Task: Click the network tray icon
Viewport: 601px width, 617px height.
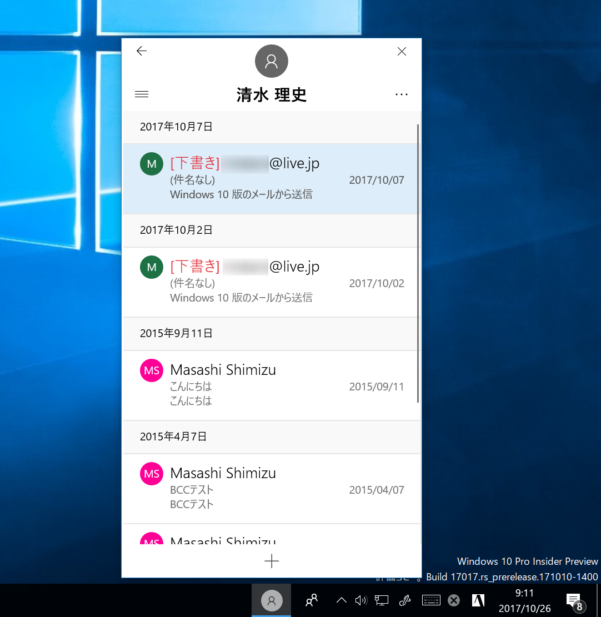Action: pyautogui.click(x=382, y=600)
